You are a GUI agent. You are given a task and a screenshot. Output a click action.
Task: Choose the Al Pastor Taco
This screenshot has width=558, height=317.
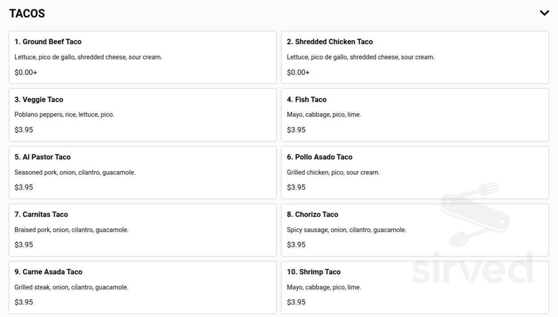click(x=142, y=172)
